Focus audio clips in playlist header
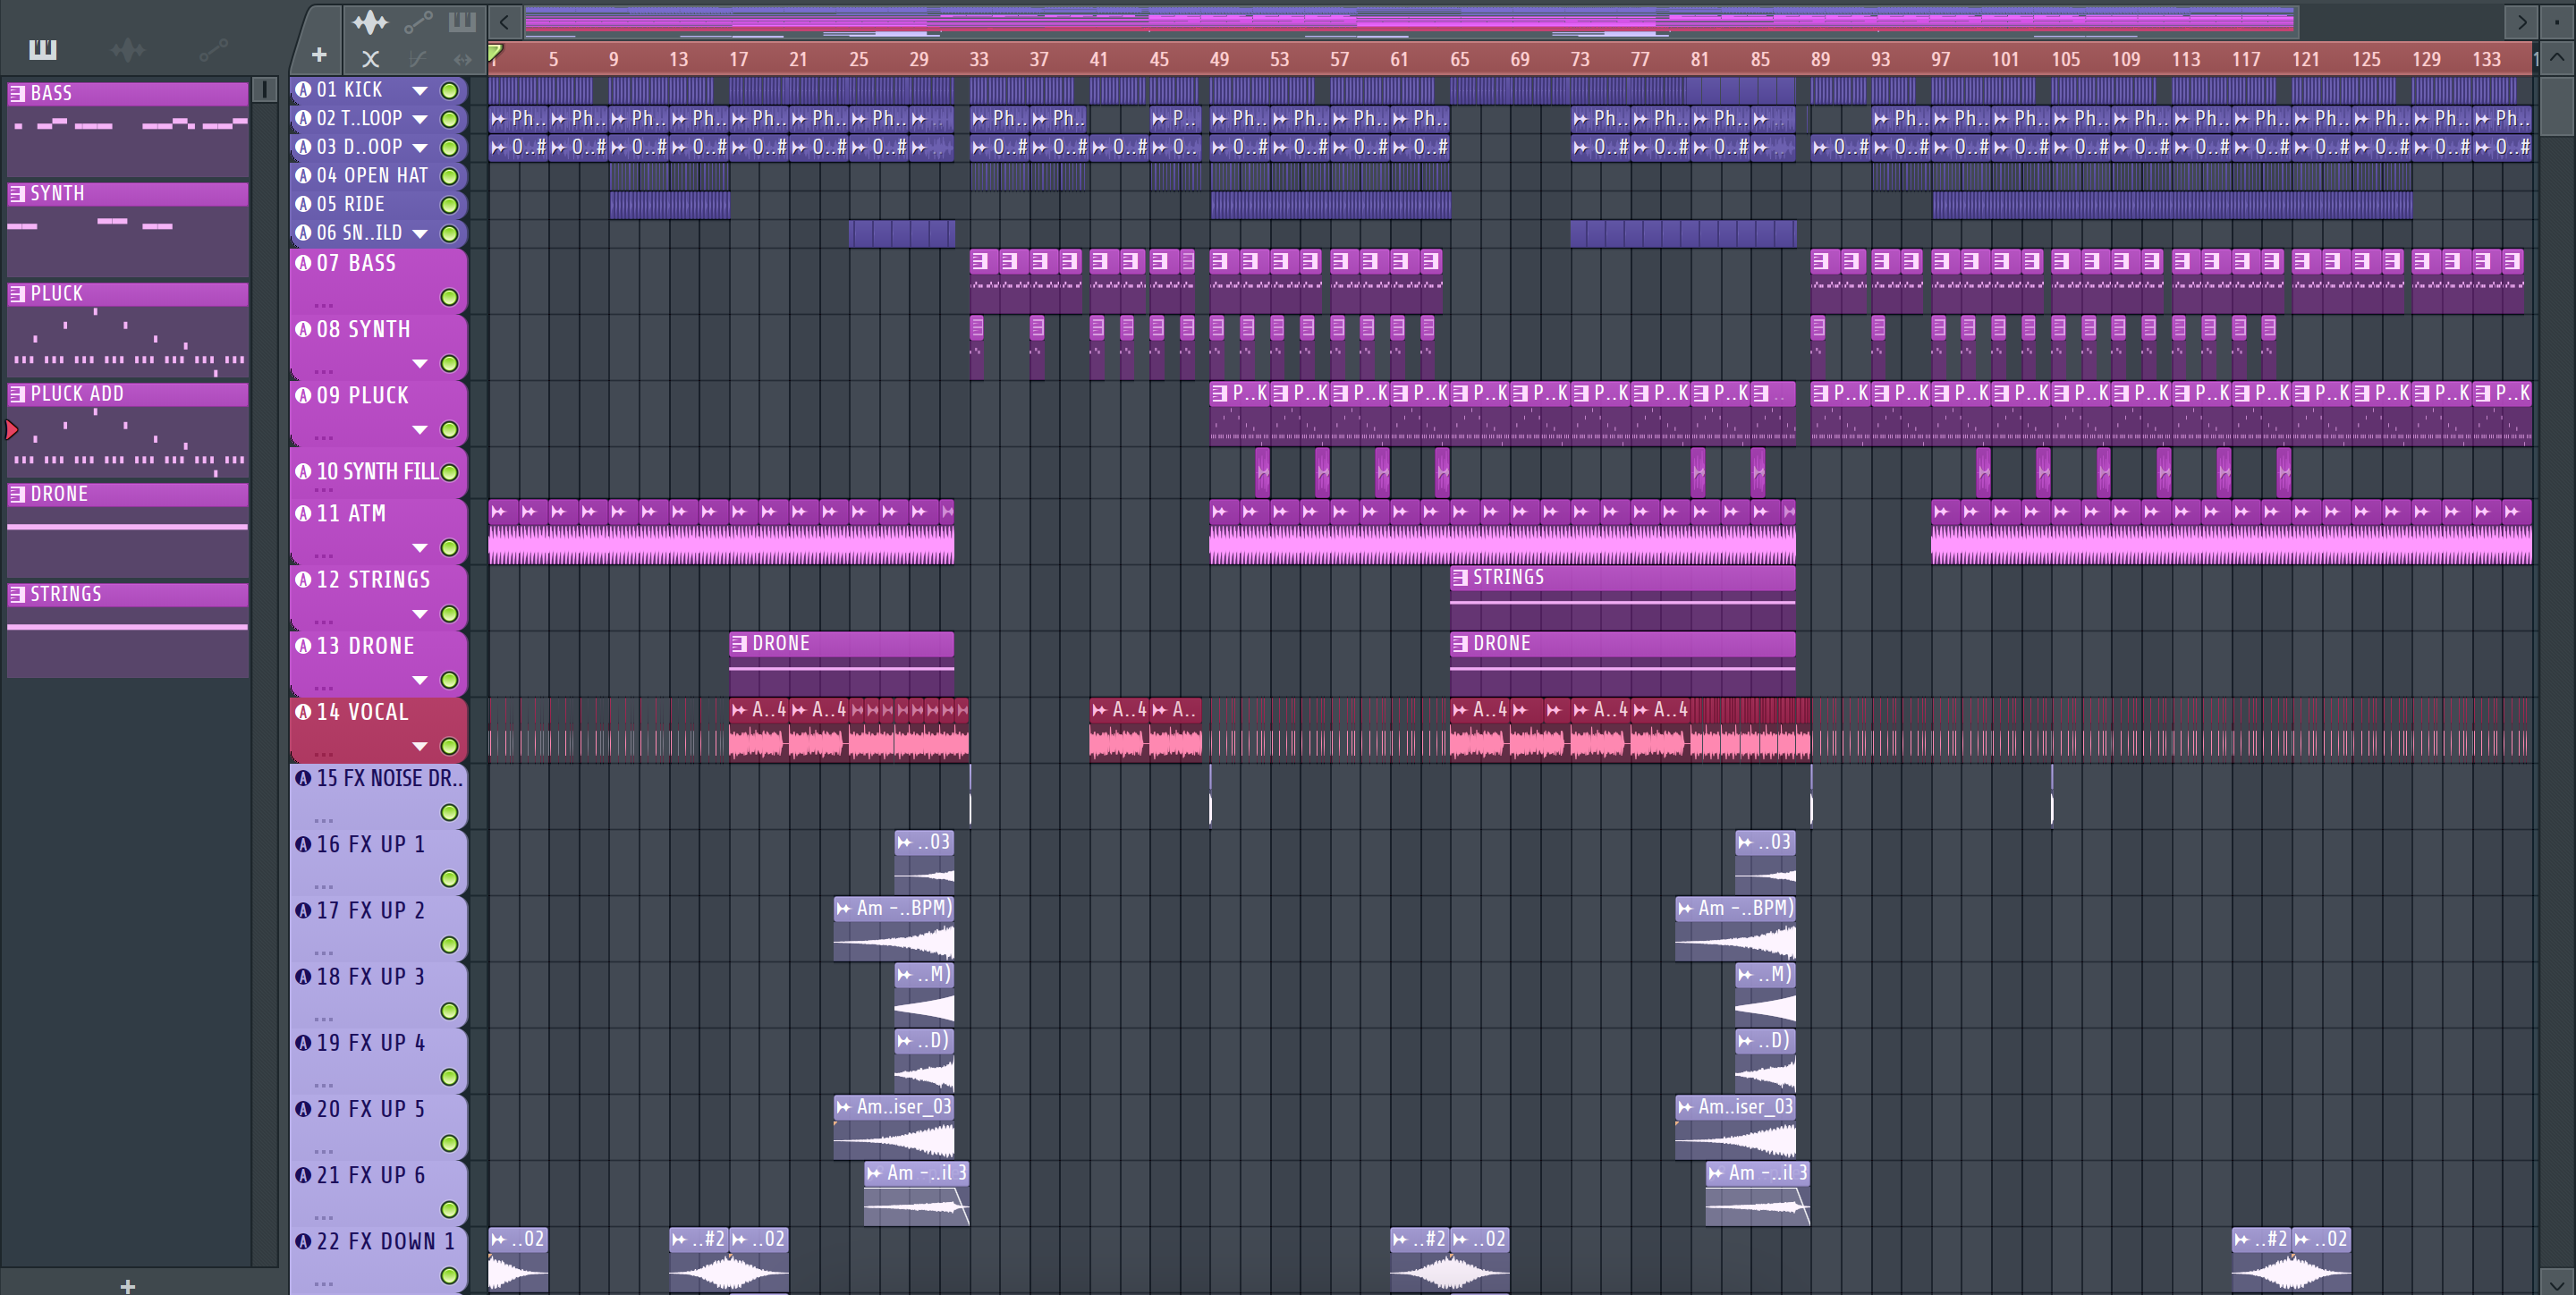Screen dimensions: 2576x1295 pyautogui.click(x=370, y=21)
